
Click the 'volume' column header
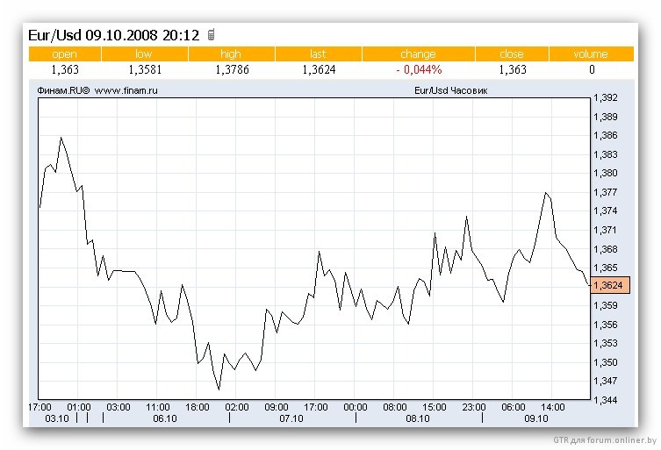tap(591, 54)
